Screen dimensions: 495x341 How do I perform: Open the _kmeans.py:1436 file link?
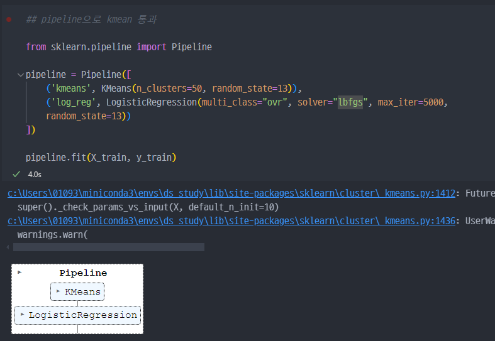[231, 221]
